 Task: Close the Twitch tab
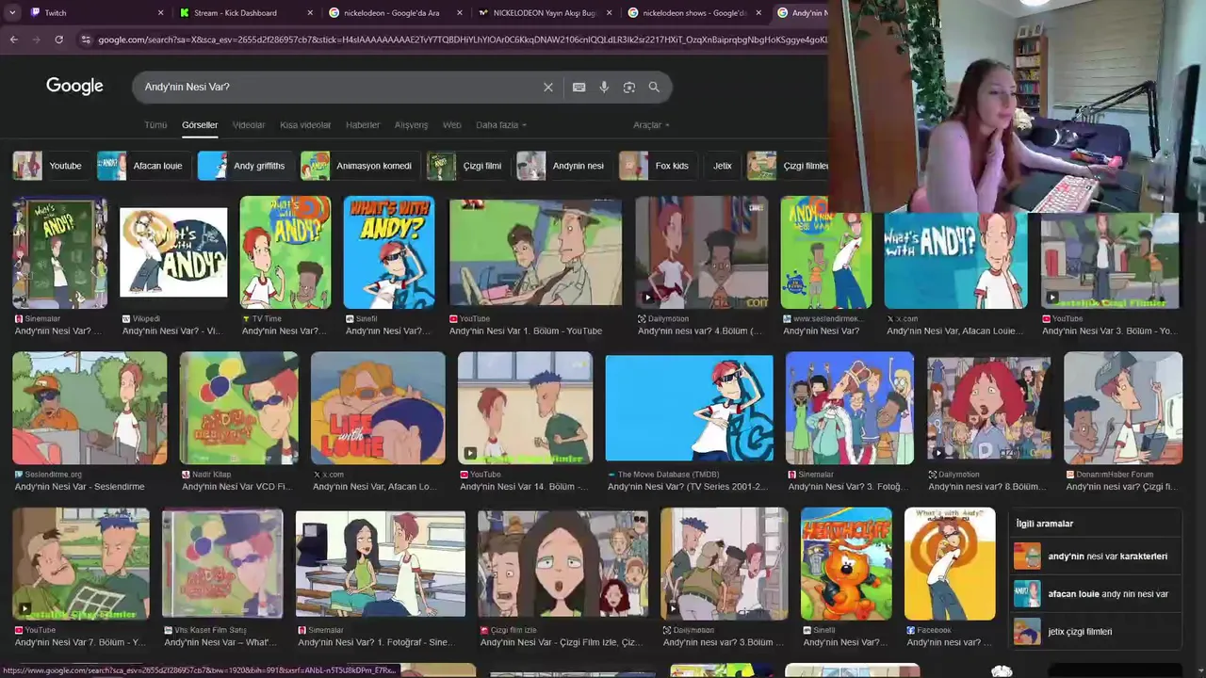(161, 13)
